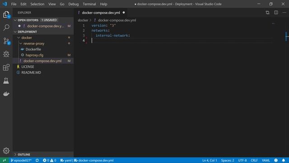This screenshot has width=289, height=163.
Task: Change indentation via Spaces: 2
Action: (x=228, y=160)
